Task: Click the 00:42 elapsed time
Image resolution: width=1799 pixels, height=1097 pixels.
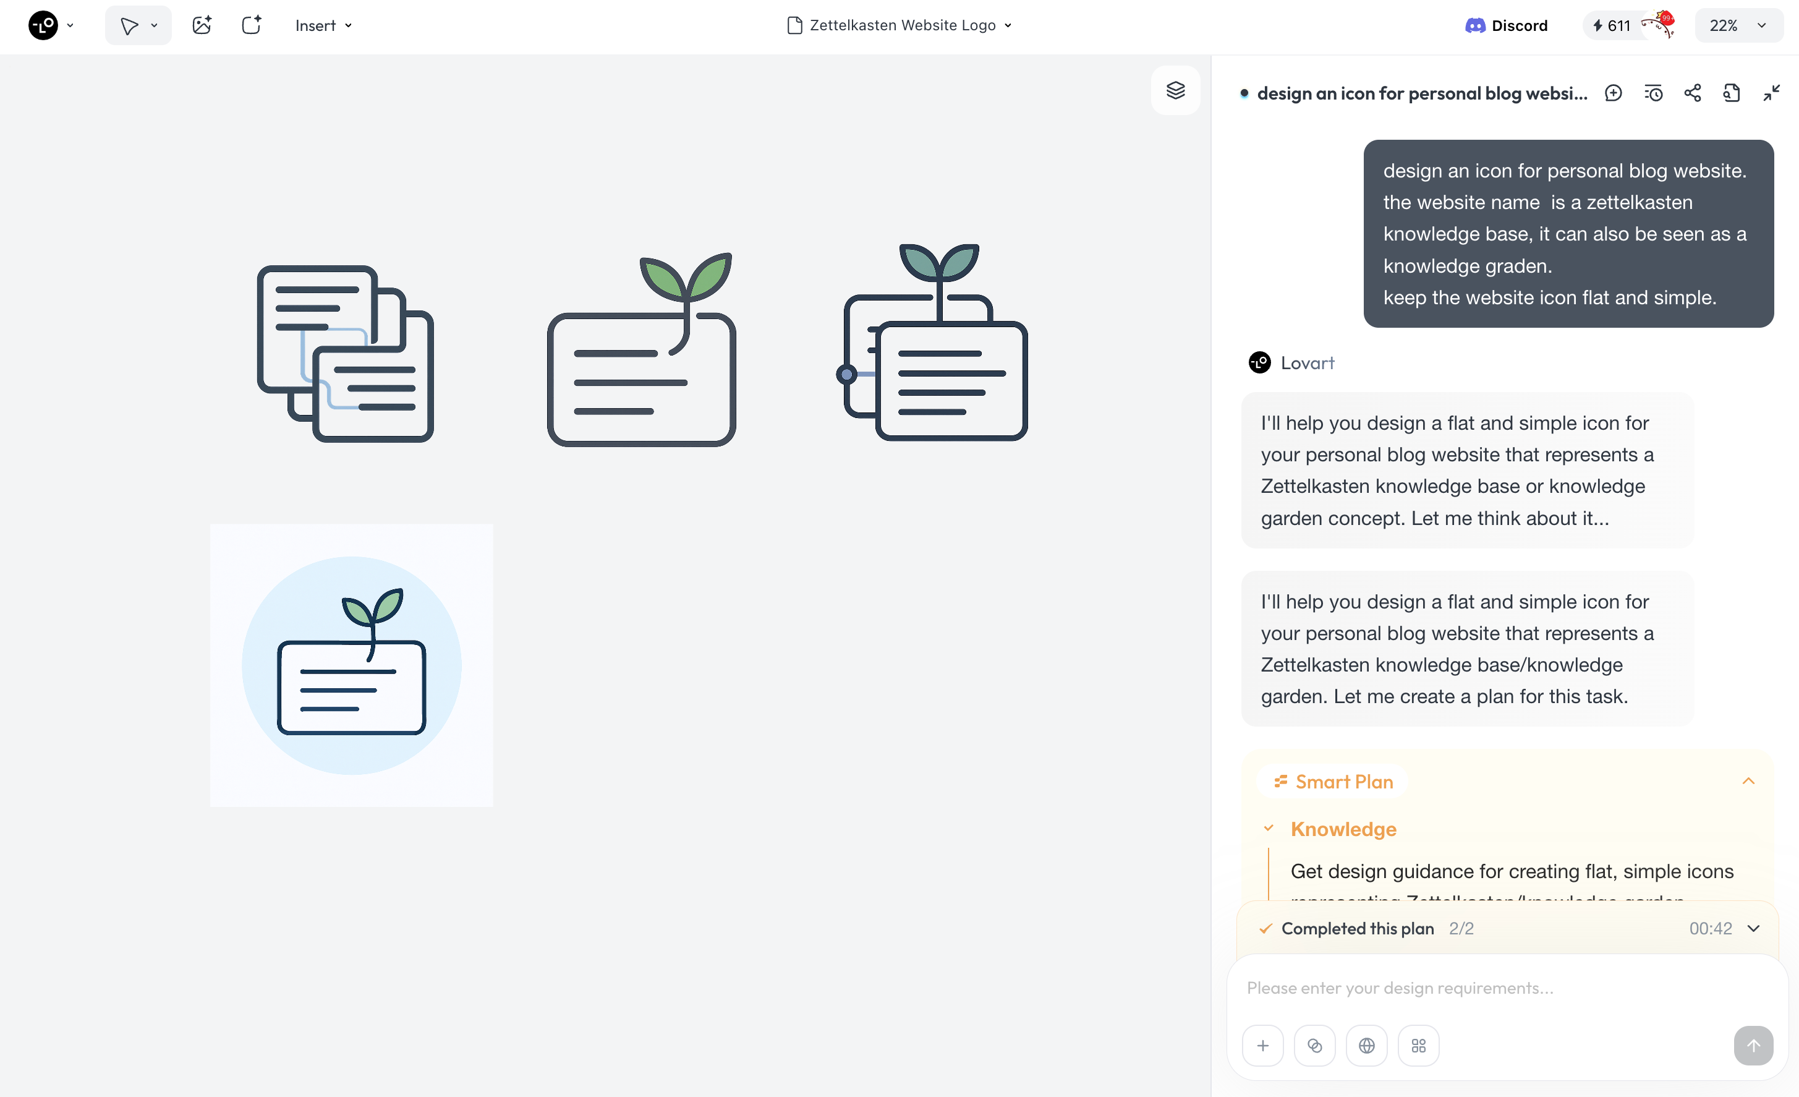Action: [1711, 928]
